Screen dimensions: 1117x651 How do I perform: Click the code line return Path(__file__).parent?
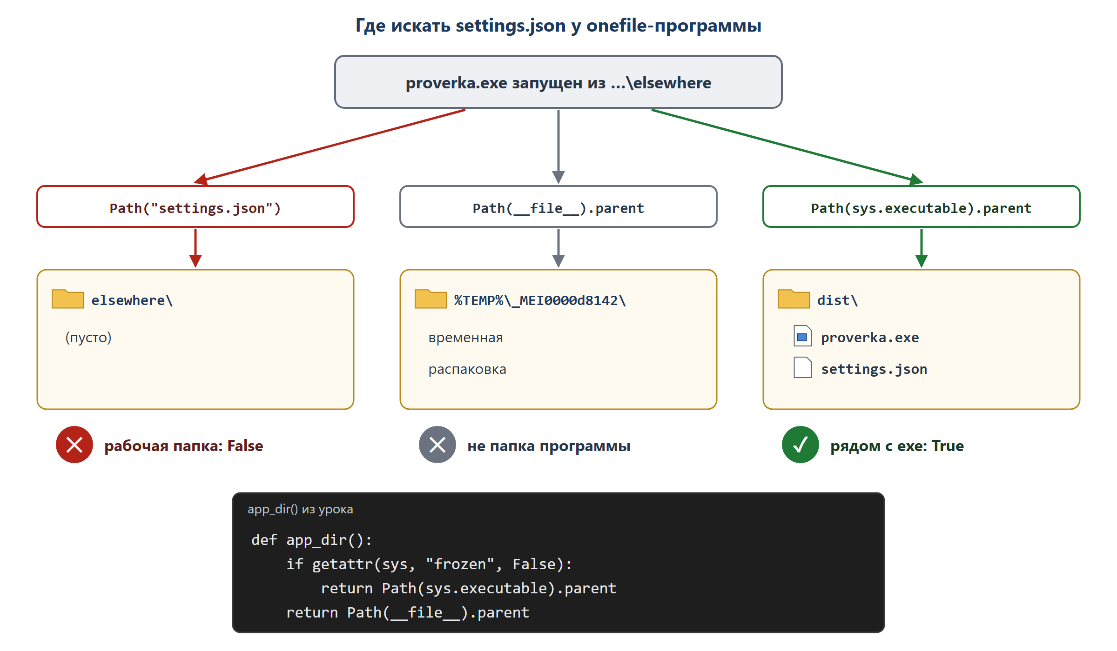[x=407, y=612]
